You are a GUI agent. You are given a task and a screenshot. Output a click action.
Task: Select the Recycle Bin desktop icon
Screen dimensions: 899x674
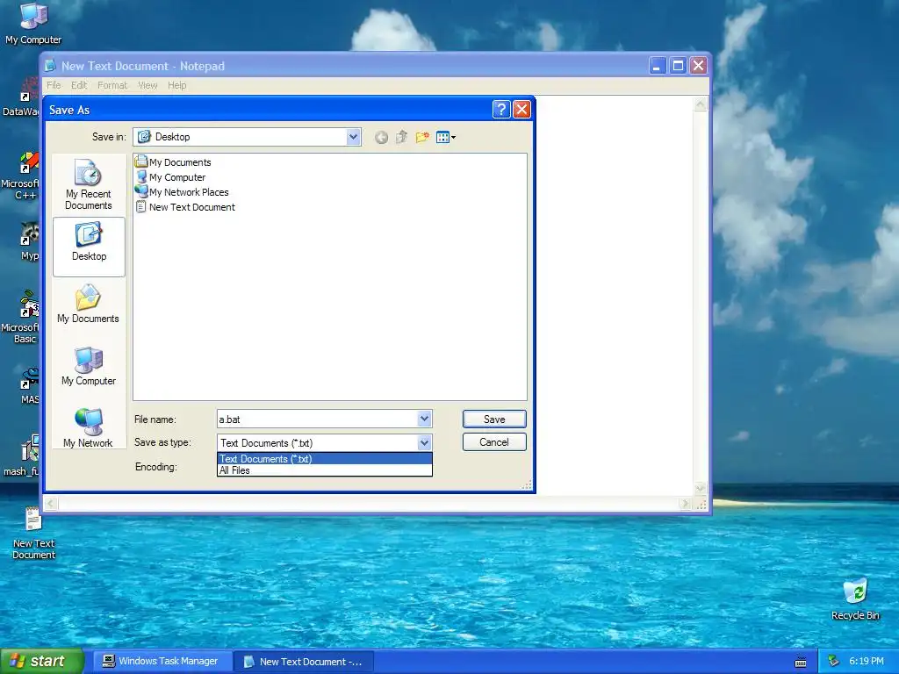coord(855,599)
